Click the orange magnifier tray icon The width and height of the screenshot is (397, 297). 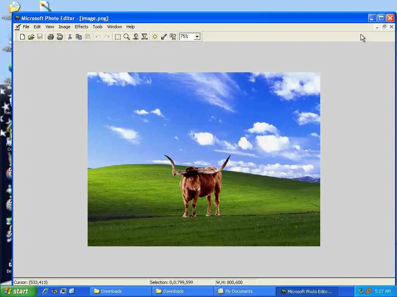point(368,292)
